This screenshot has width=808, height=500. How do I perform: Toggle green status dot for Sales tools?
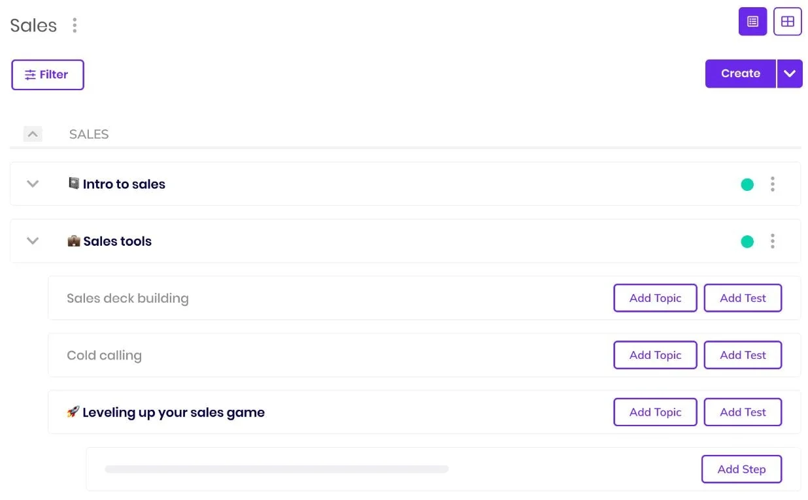coord(747,242)
